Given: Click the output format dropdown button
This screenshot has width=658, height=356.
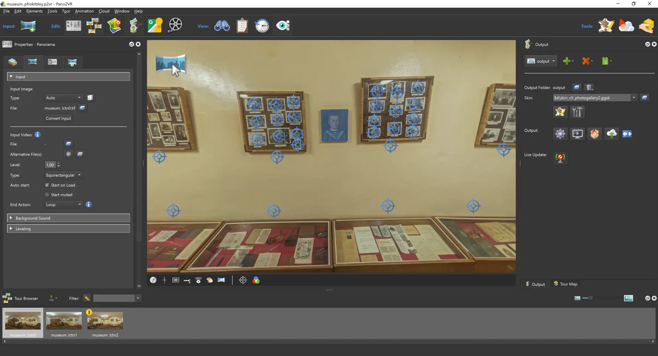Looking at the screenshot, I should 540,61.
